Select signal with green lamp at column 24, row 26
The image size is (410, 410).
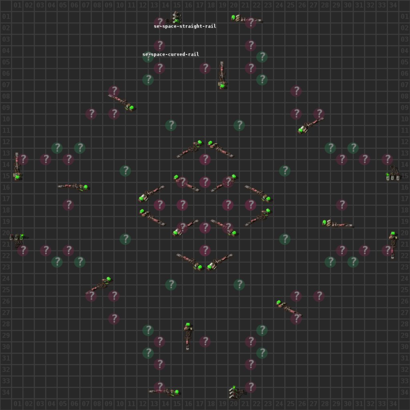pos(289,308)
